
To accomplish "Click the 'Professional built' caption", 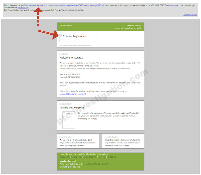I will 65,104.
